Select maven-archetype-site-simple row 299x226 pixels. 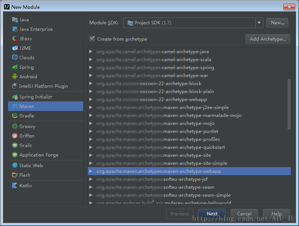point(189,163)
